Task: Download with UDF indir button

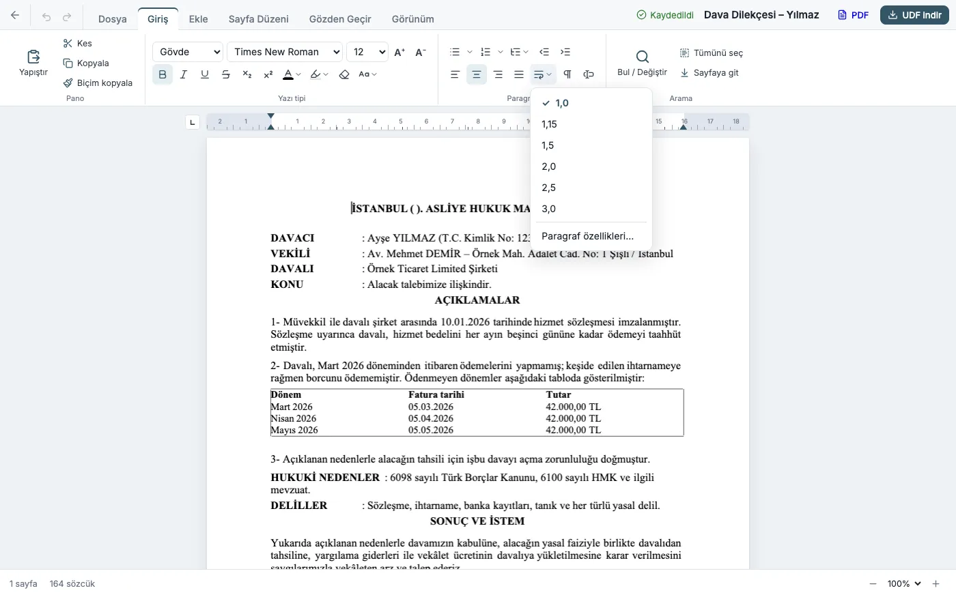Action: pyautogui.click(x=914, y=15)
